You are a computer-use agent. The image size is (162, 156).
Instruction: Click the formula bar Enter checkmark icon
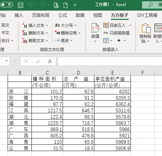coord(38,61)
